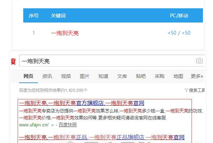Viewport: 213px width, 143px height.
Task: Open the 采购 tab
Action: click(160, 76)
